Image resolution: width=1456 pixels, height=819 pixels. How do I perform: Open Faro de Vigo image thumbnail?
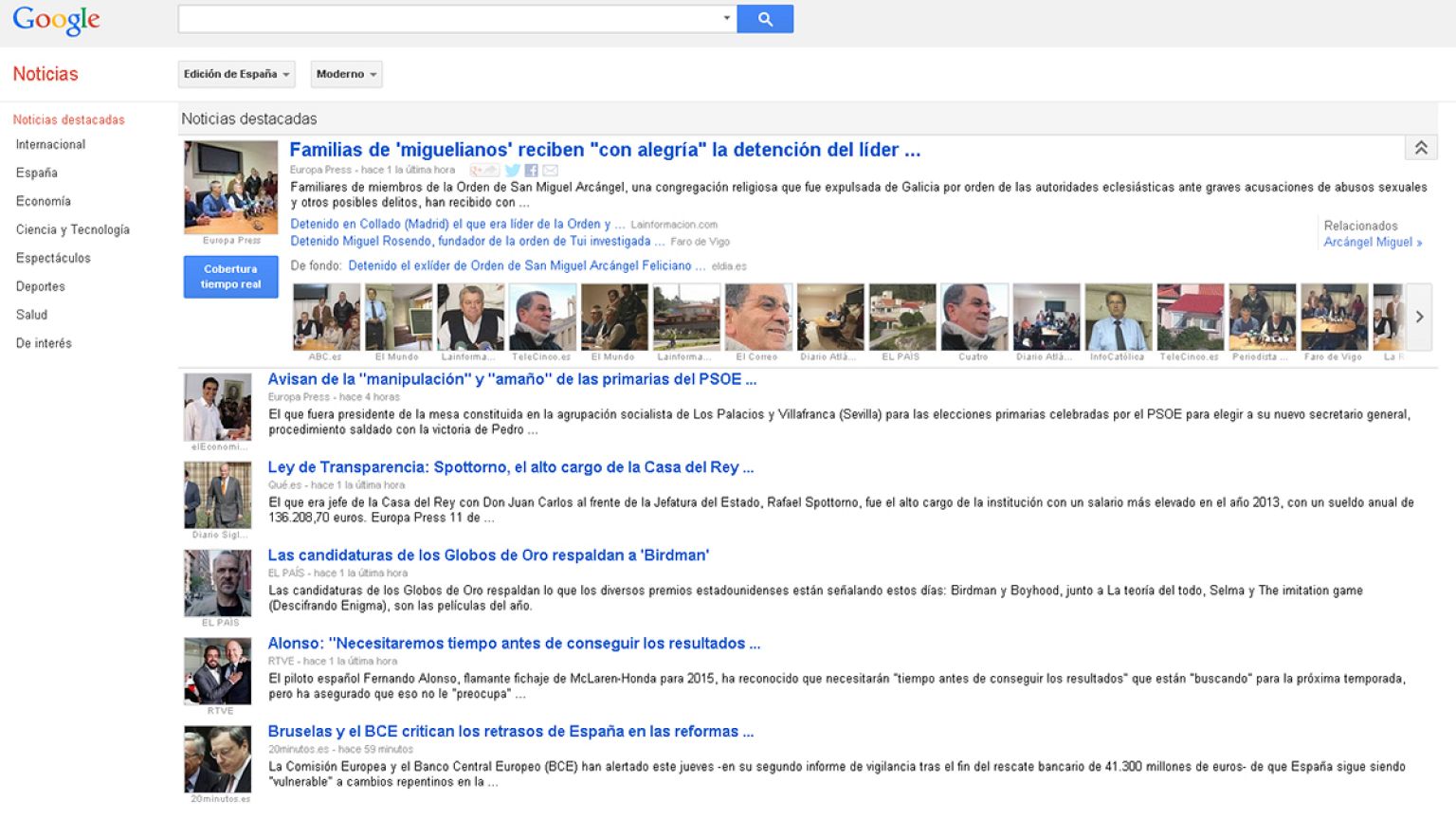click(x=1335, y=317)
